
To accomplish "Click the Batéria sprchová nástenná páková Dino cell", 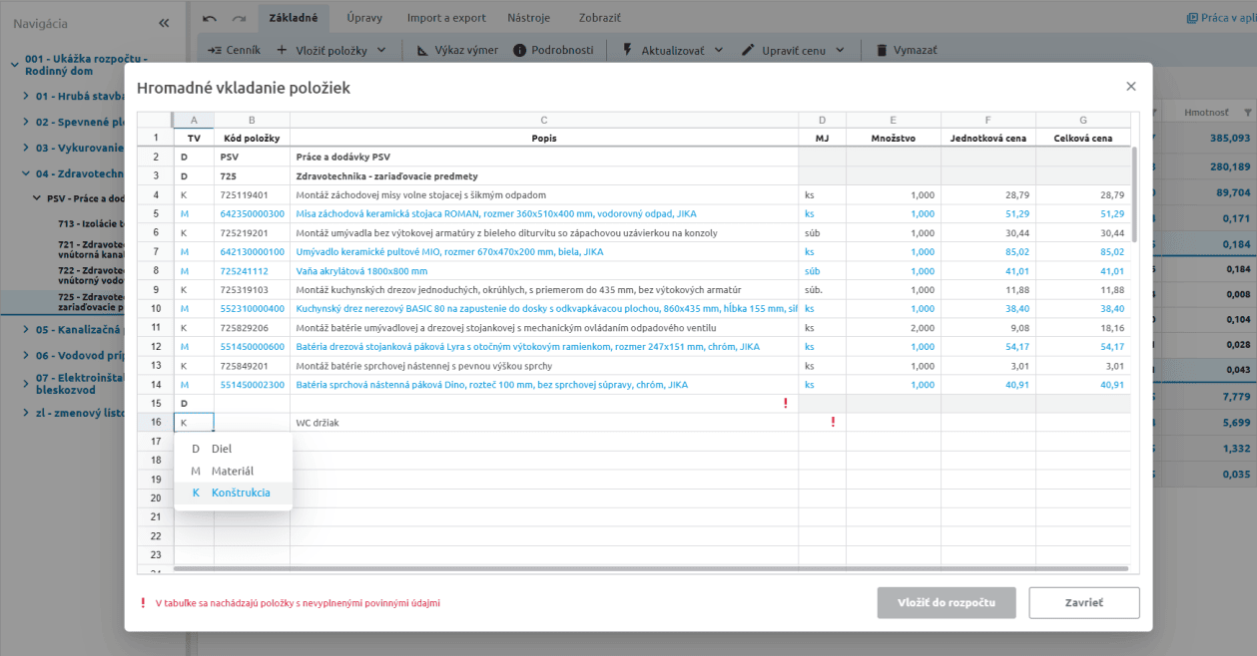I will point(544,385).
